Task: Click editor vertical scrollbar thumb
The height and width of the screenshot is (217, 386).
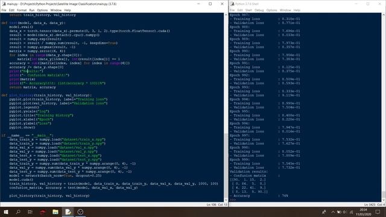Action: [x=226, y=166]
